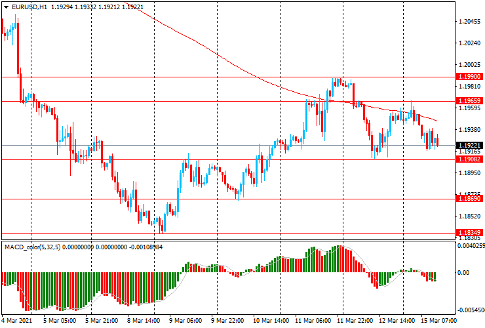Screen dimensions: 485x328
Task: Click the 5 Mar 21:00 time label
Action: [x=101, y=321]
